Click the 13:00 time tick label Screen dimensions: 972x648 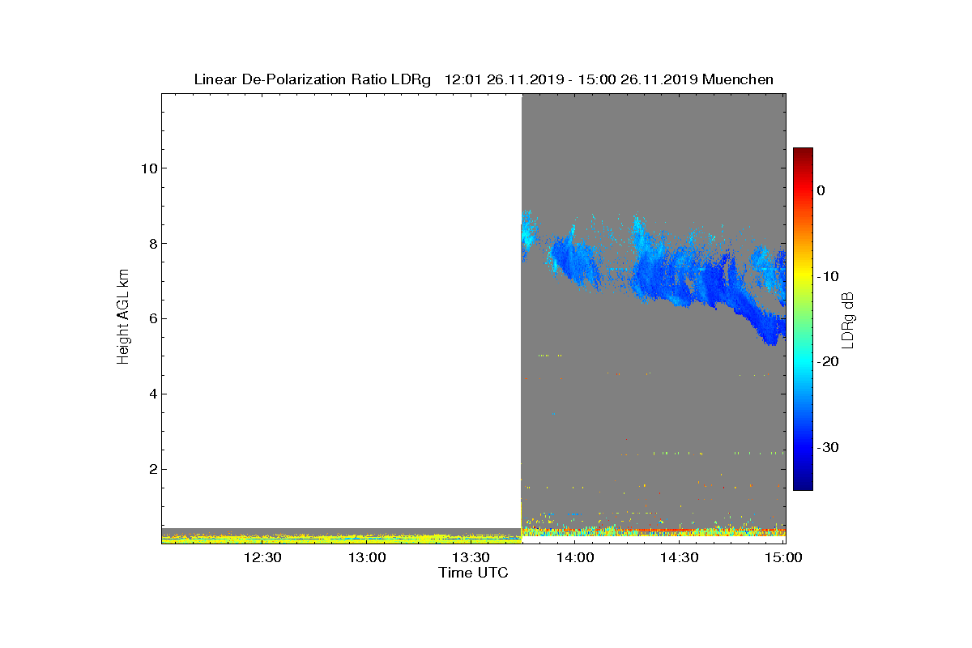click(367, 558)
